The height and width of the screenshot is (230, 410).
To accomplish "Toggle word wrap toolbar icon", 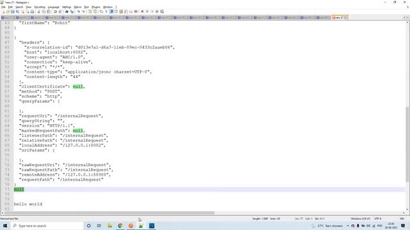I will [101, 11].
